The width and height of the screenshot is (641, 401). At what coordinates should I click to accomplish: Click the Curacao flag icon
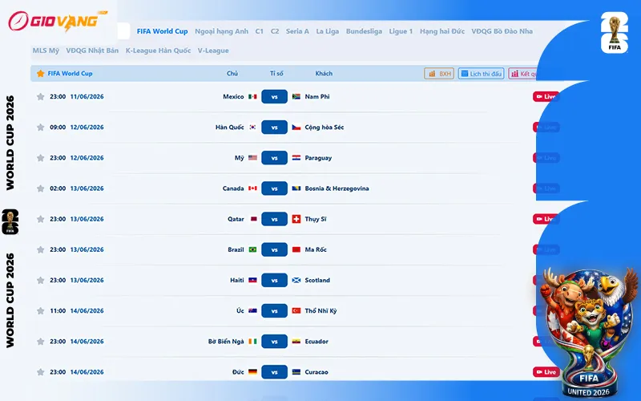pos(296,372)
